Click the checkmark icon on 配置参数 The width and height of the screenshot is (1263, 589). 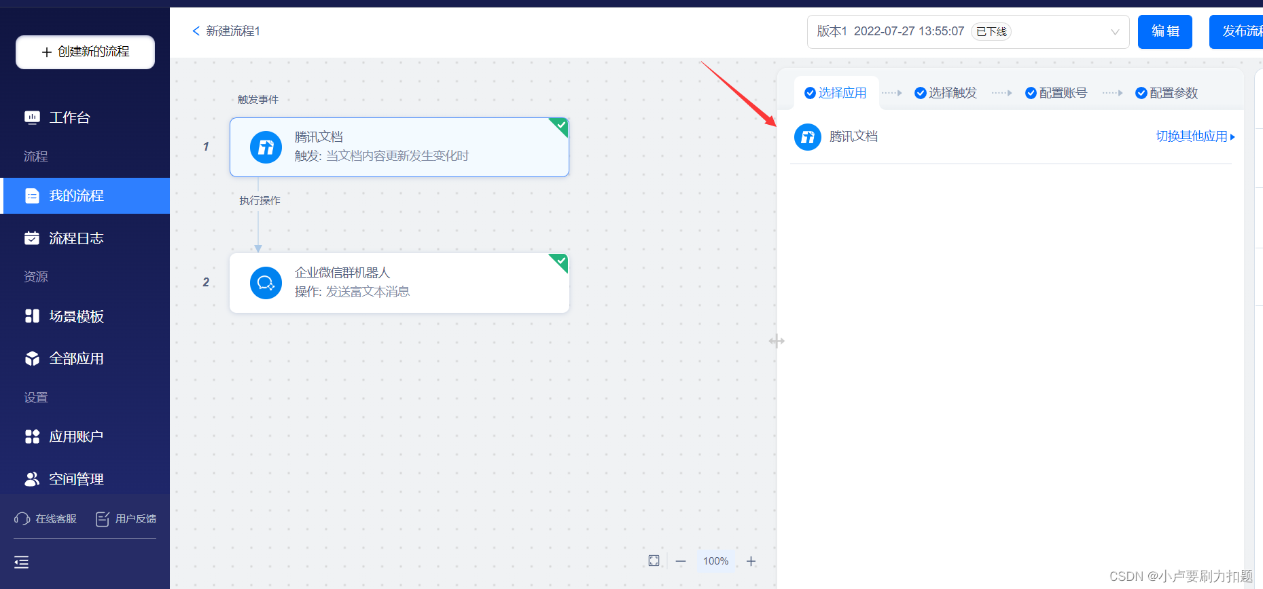(x=1141, y=93)
